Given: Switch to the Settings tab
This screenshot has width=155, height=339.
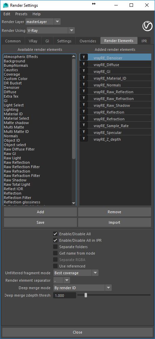Looking at the screenshot, I should [64, 41].
